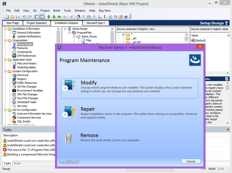
Task: Open the XML File Changes view
Action: (27, 94)
